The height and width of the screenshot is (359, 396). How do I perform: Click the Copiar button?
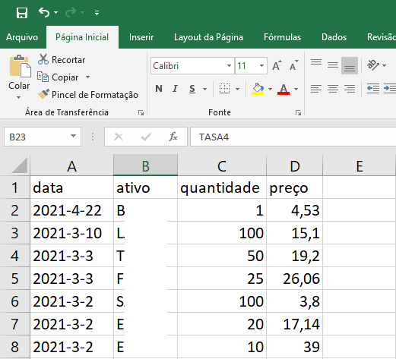(58, 77)
